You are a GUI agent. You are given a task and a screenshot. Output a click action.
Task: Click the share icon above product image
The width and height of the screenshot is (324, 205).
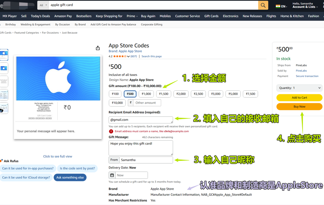pos(98,48)
